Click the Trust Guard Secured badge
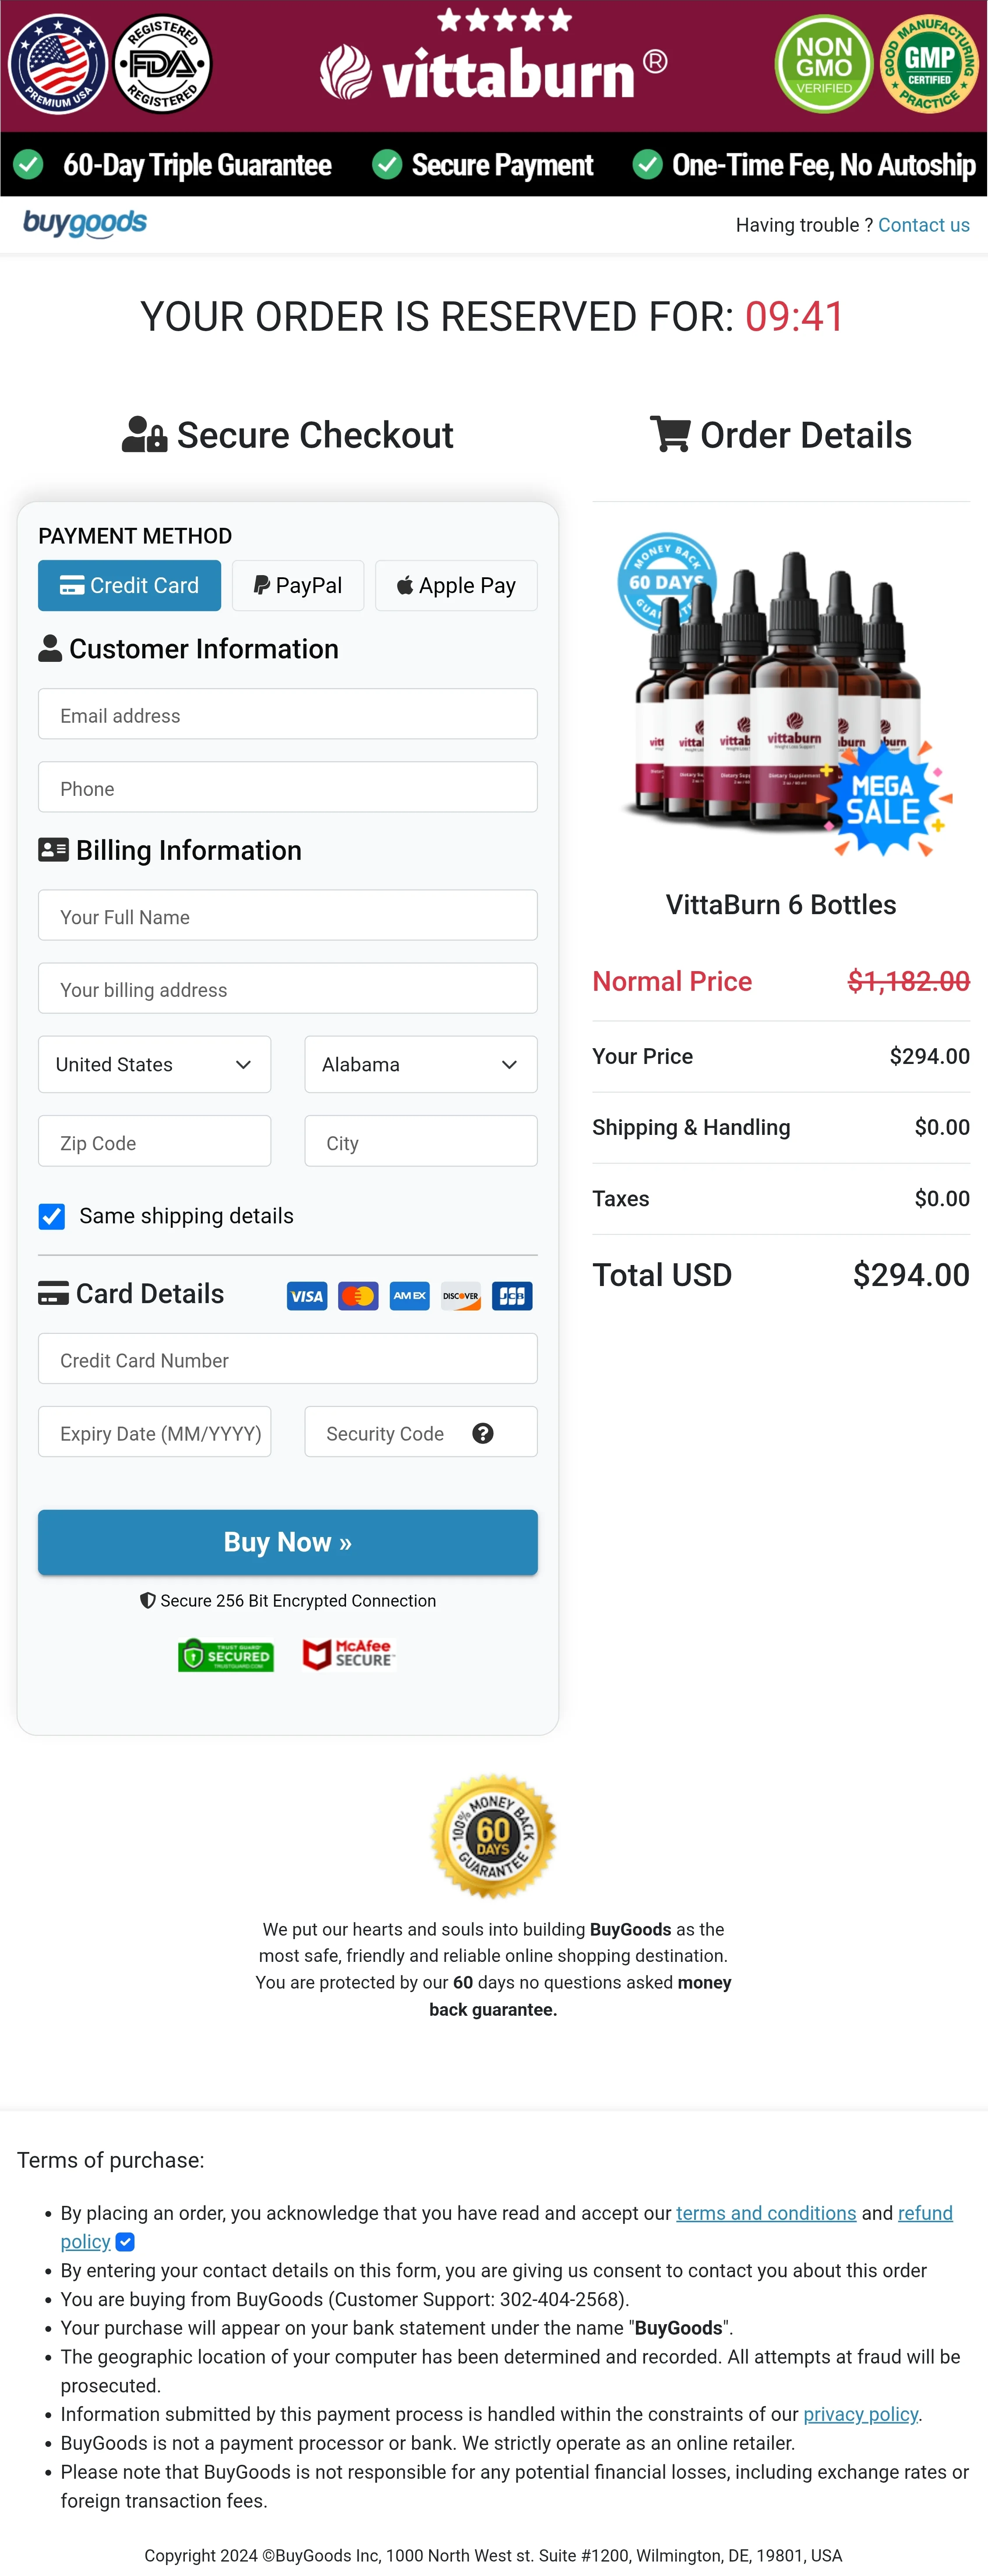 (x=226, y=1655)
